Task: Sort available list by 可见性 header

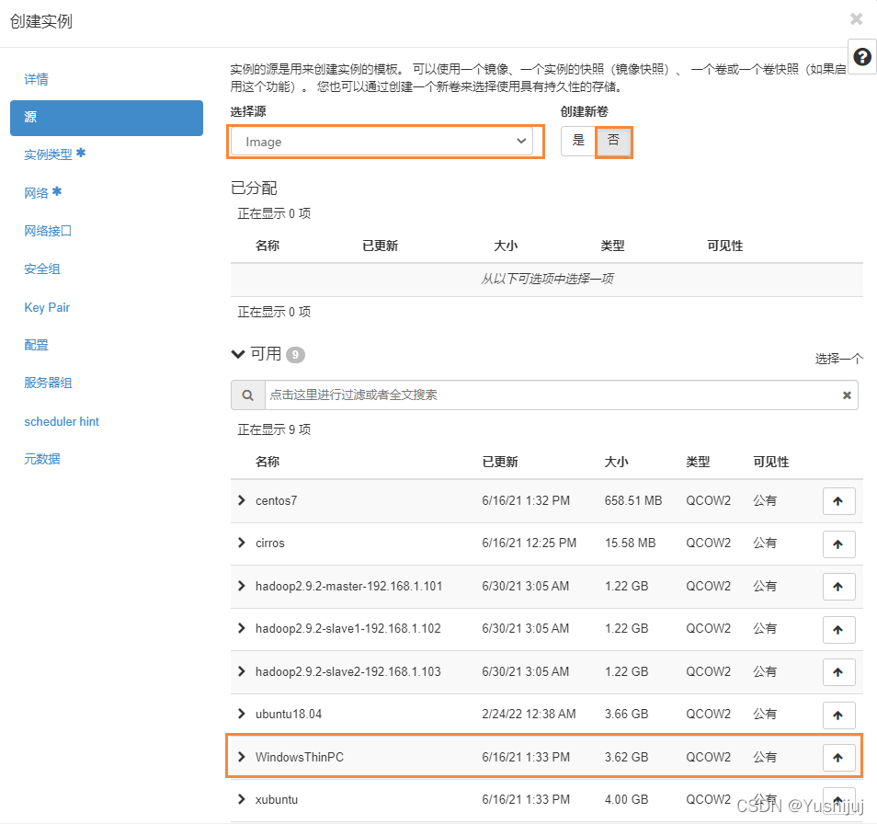Action: 770,462
